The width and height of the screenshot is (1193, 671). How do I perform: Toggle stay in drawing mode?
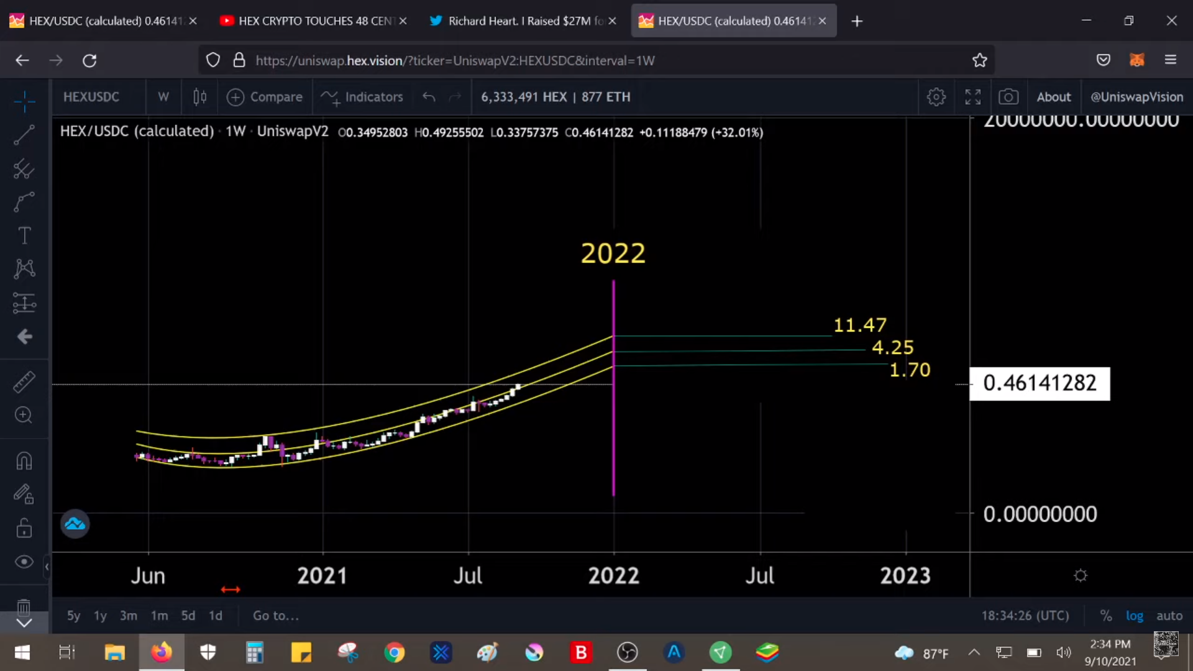coord(24,495)
